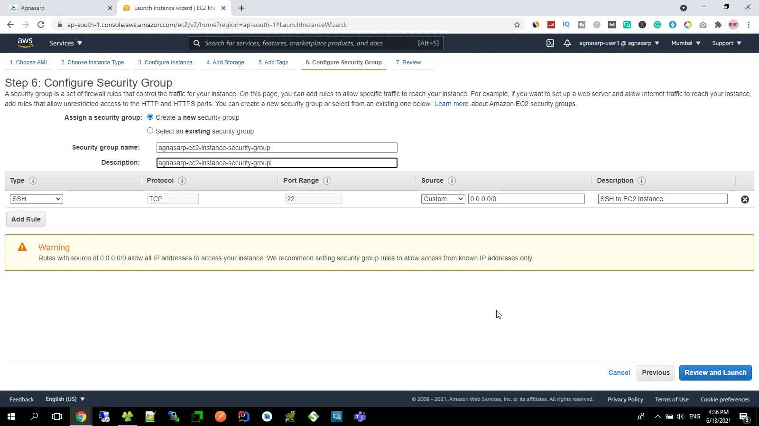Viewport: 759px width, 426px height.
Task: Click ENG language indicator in taskbar
Action: pos(694,417)
